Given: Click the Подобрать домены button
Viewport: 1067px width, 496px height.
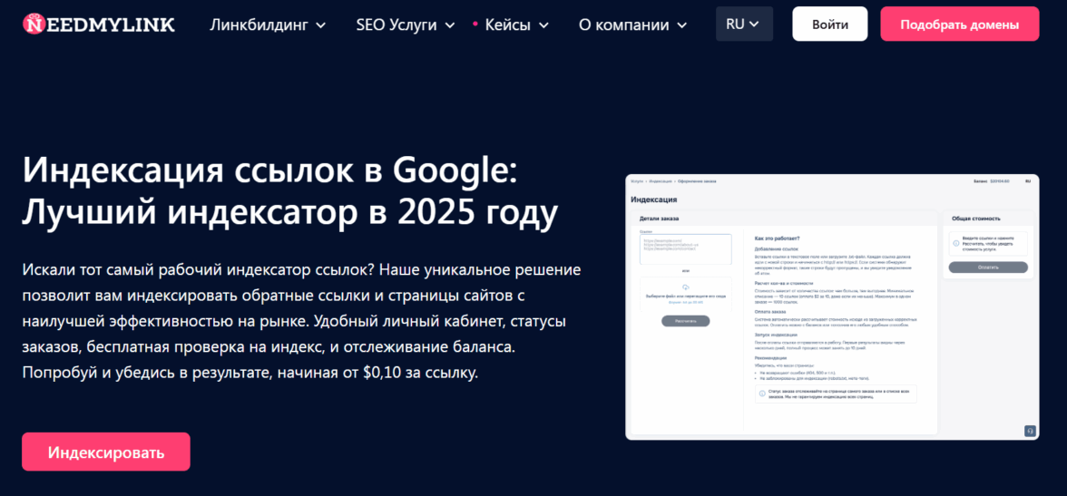Looking at the screenshot, I should point(960,24).
